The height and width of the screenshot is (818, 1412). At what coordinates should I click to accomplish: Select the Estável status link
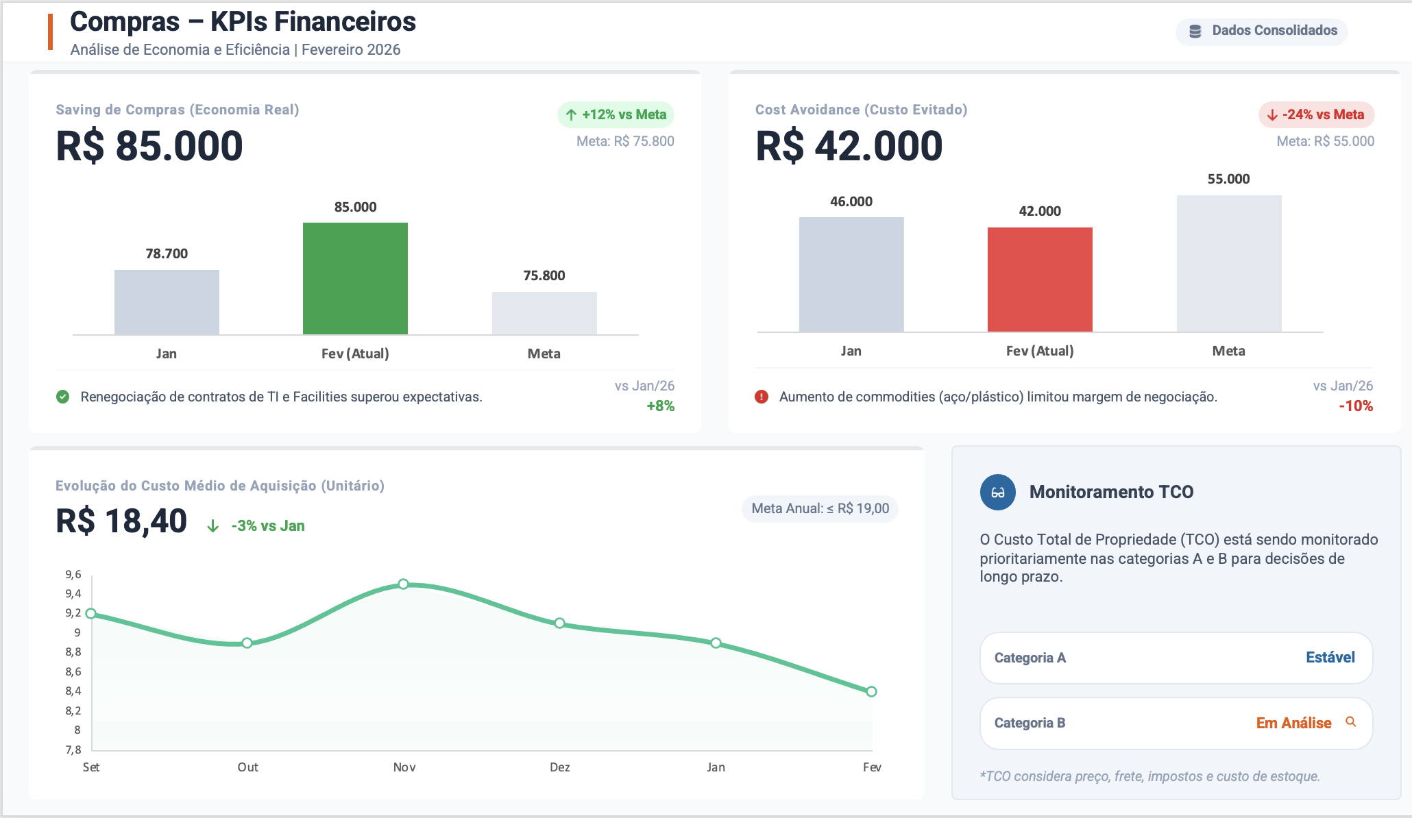[x=1330, y=658]
